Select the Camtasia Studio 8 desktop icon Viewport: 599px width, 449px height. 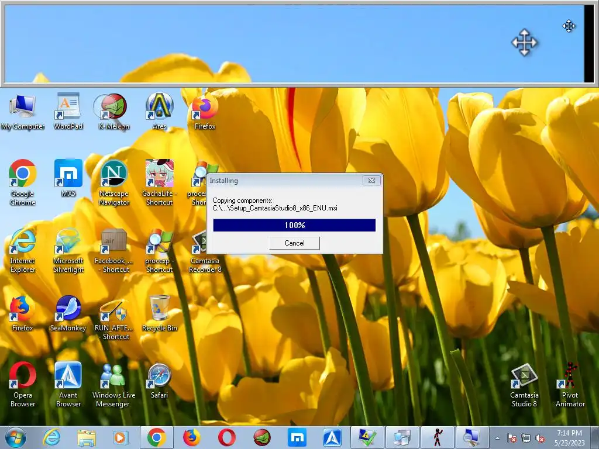click(x=524, y=384)
